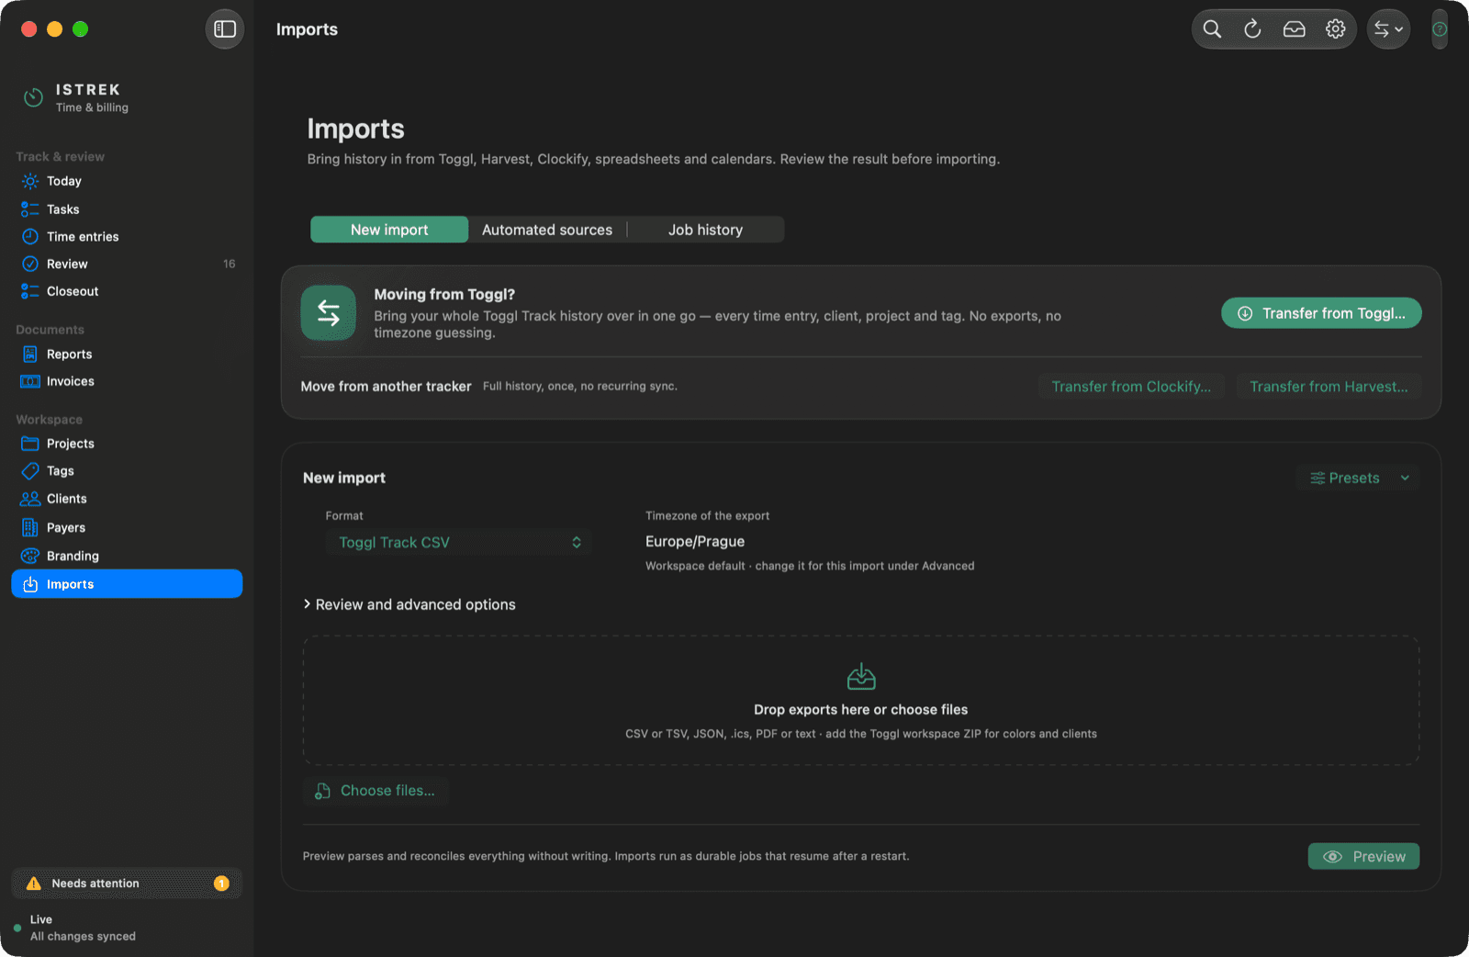Open Tags in the sidebar
Viewport: 1469px width, 957px height.
[127, 471]
